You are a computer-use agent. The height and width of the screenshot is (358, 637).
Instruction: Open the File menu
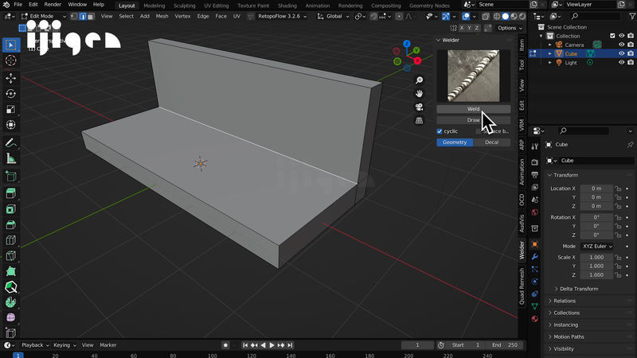pyautogui.click(x=18, y=5)
